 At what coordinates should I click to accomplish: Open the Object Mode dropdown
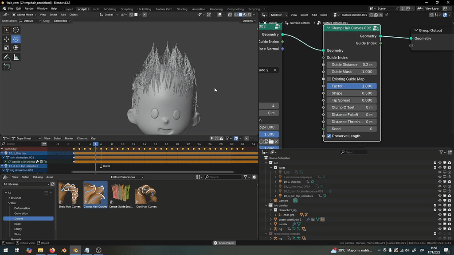point(24,15)
